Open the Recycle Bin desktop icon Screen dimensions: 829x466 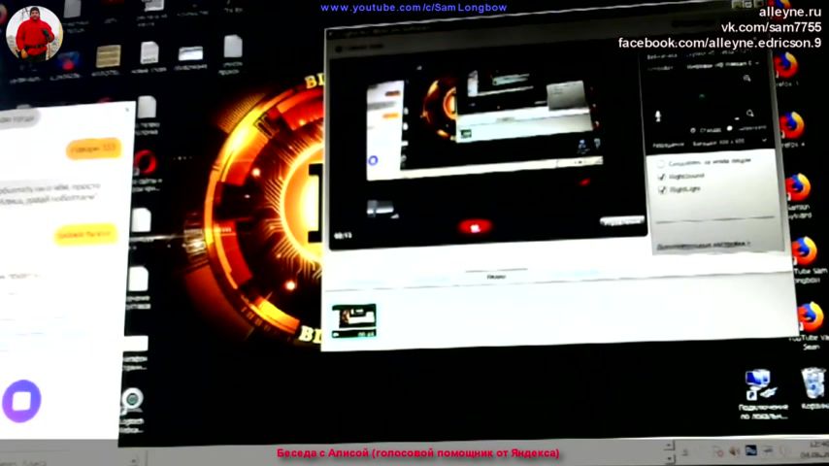pyautogui.click(x=812, y=383)
